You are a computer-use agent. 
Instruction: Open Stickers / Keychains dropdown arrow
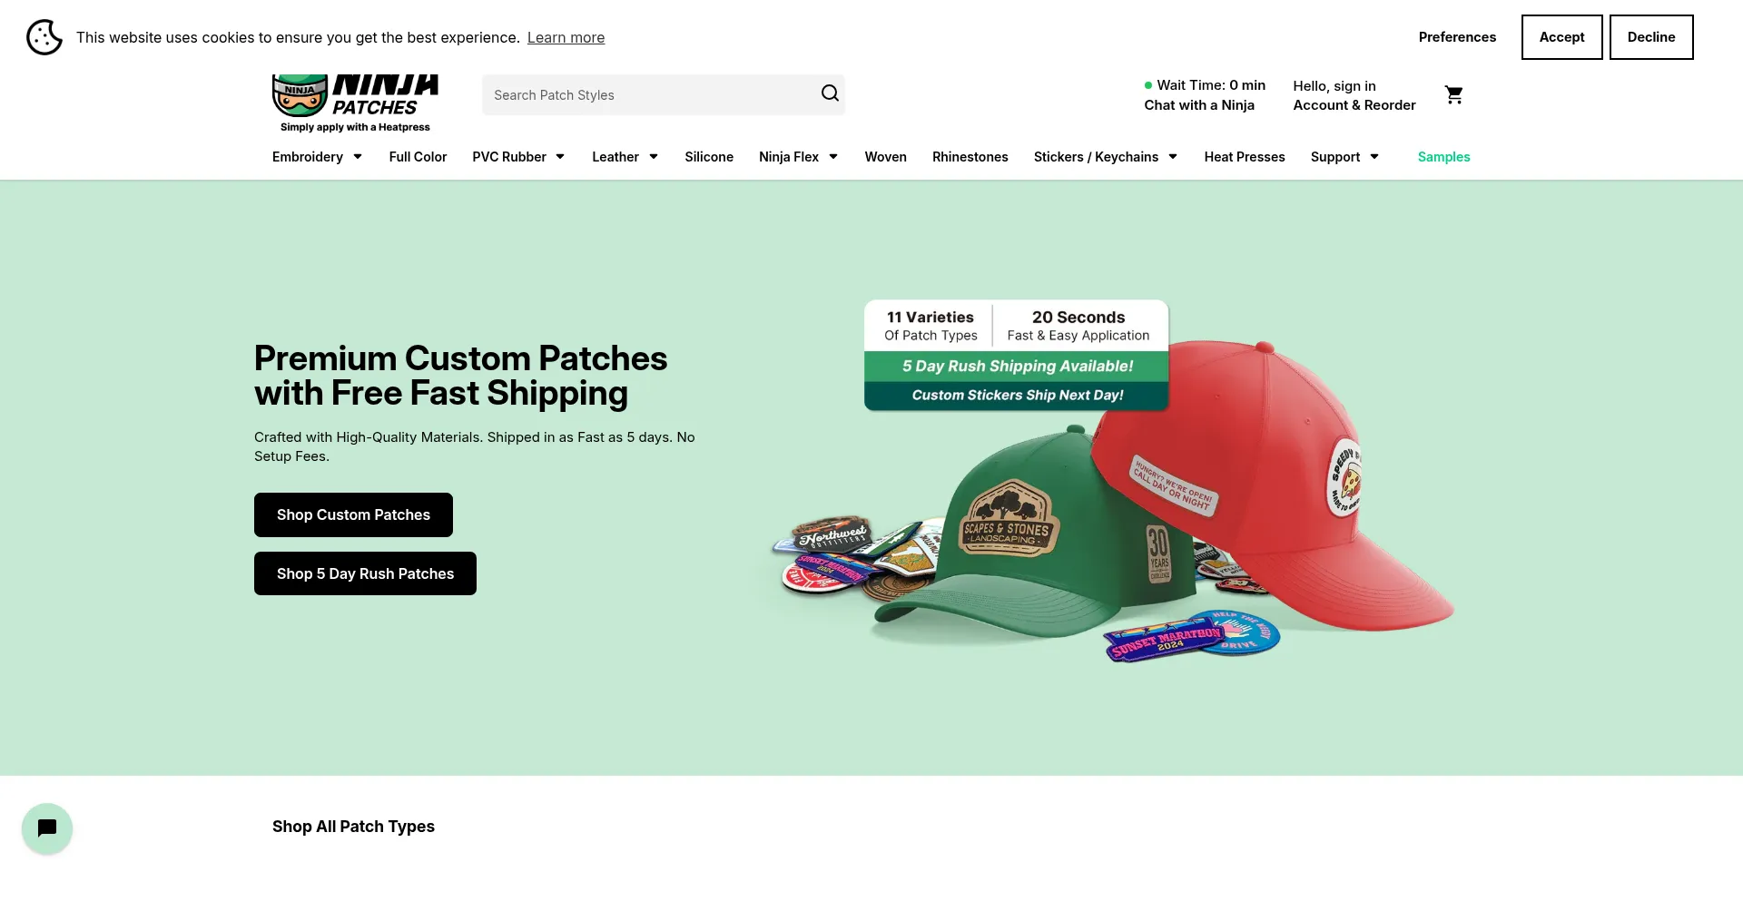pyautogui.click(x=1173, y=157)
